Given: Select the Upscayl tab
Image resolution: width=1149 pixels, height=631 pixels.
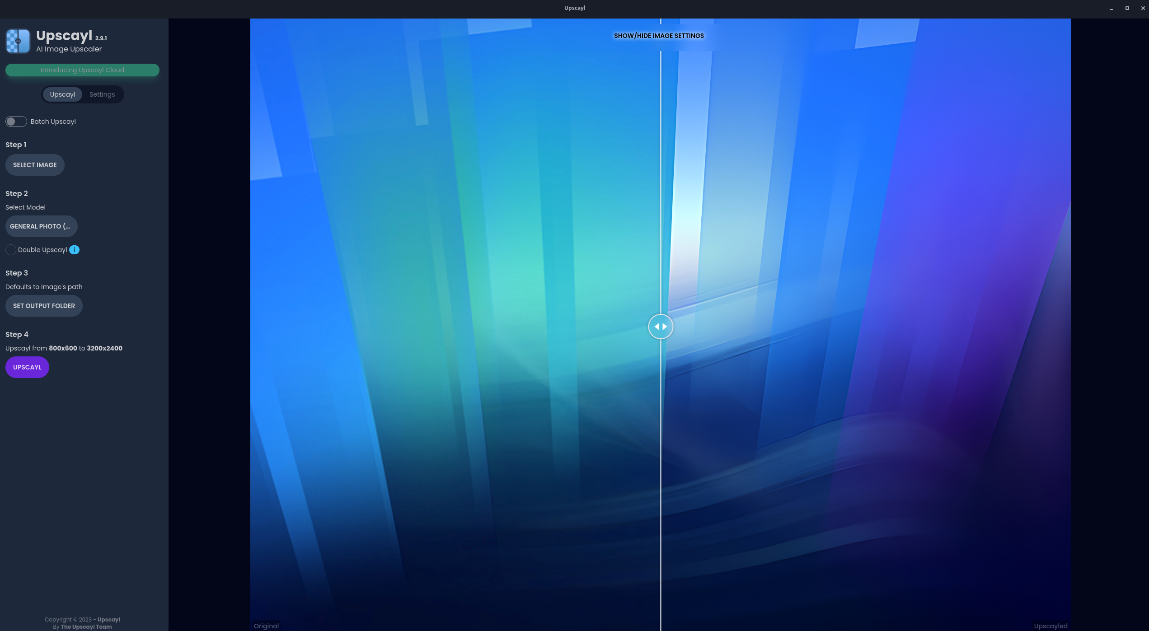Looking at the screenshot, I should [x=62, y=94].
